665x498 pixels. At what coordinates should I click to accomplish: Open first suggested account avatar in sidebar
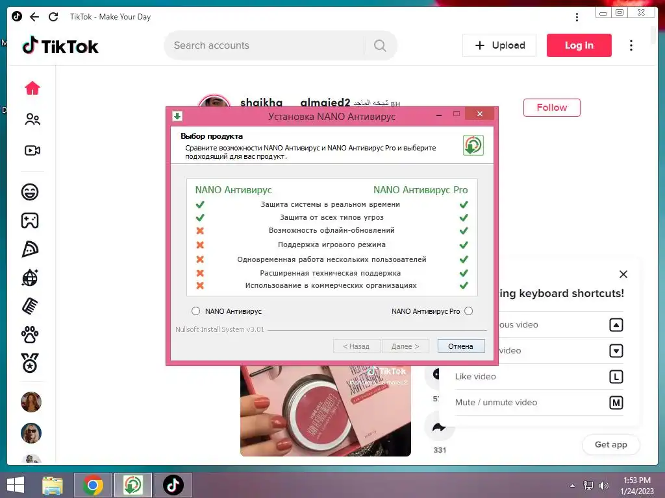point(31,402)
